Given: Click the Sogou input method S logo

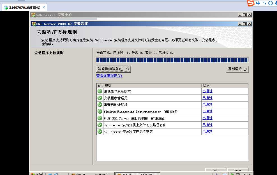Looking at the screenshot, I should pyautogui.click(x=250, y=3).
